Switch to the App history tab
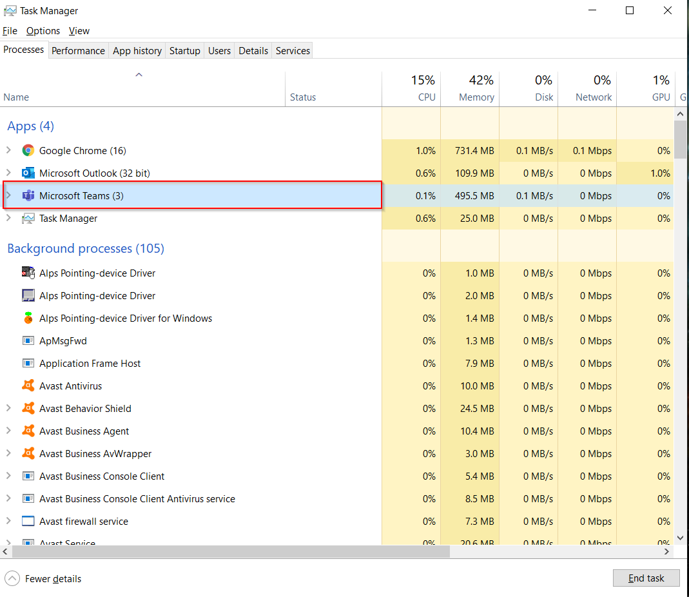This screenshot has height=597, width=689. [x=137, y=50]
